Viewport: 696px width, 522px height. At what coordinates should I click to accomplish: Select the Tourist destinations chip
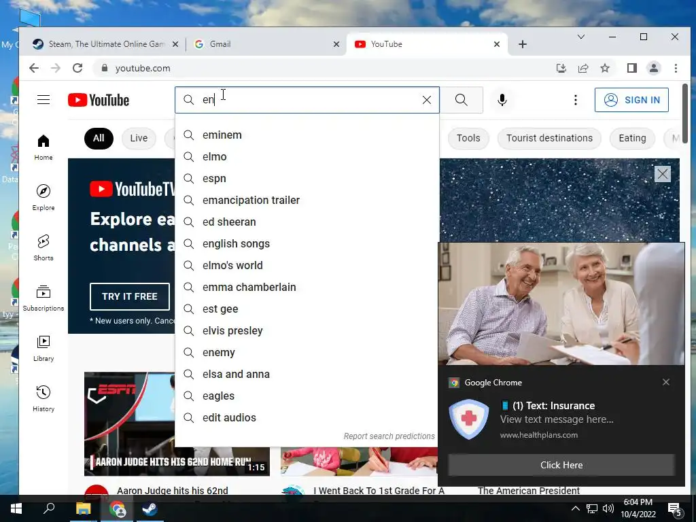coord(549,138)
